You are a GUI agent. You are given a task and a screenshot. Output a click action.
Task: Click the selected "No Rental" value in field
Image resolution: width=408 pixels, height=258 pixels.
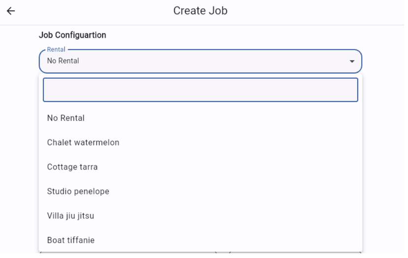coord(63,61)
